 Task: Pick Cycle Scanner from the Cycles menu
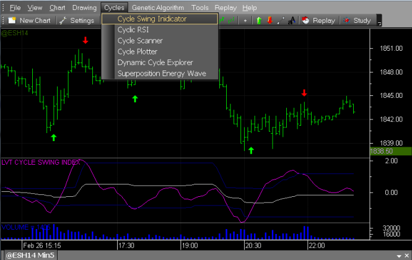pos(140,41)
